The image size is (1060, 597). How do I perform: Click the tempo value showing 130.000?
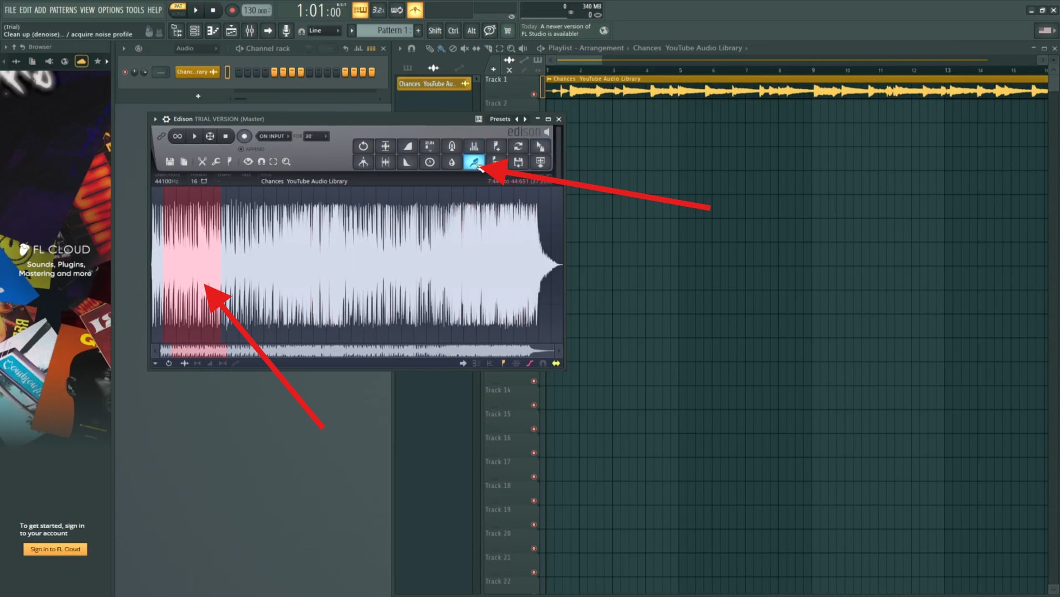tap(256, 9)
